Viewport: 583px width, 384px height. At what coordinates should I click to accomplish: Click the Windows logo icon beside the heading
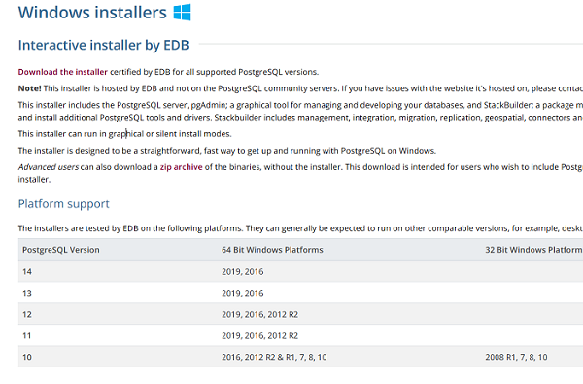coord(183,13)
